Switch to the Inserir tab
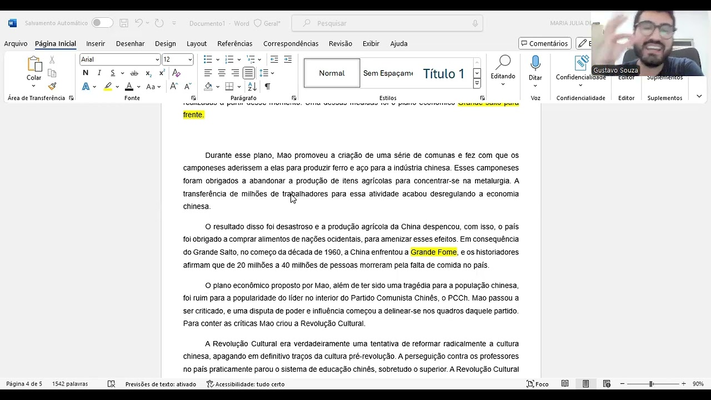Screen dimensions: 711x400 click(x=96, y=43)
